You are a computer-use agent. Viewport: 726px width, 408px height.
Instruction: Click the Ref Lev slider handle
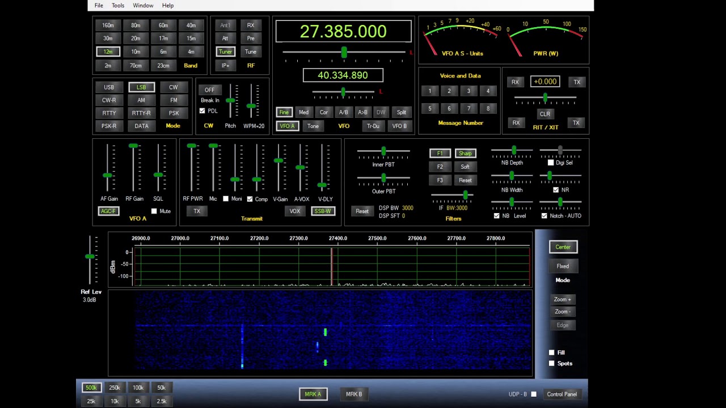click(x=90, y=257)
